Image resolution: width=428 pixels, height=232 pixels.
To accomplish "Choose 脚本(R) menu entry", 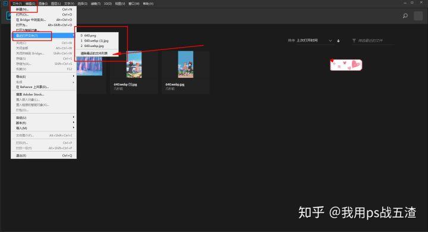I will 43,123.
